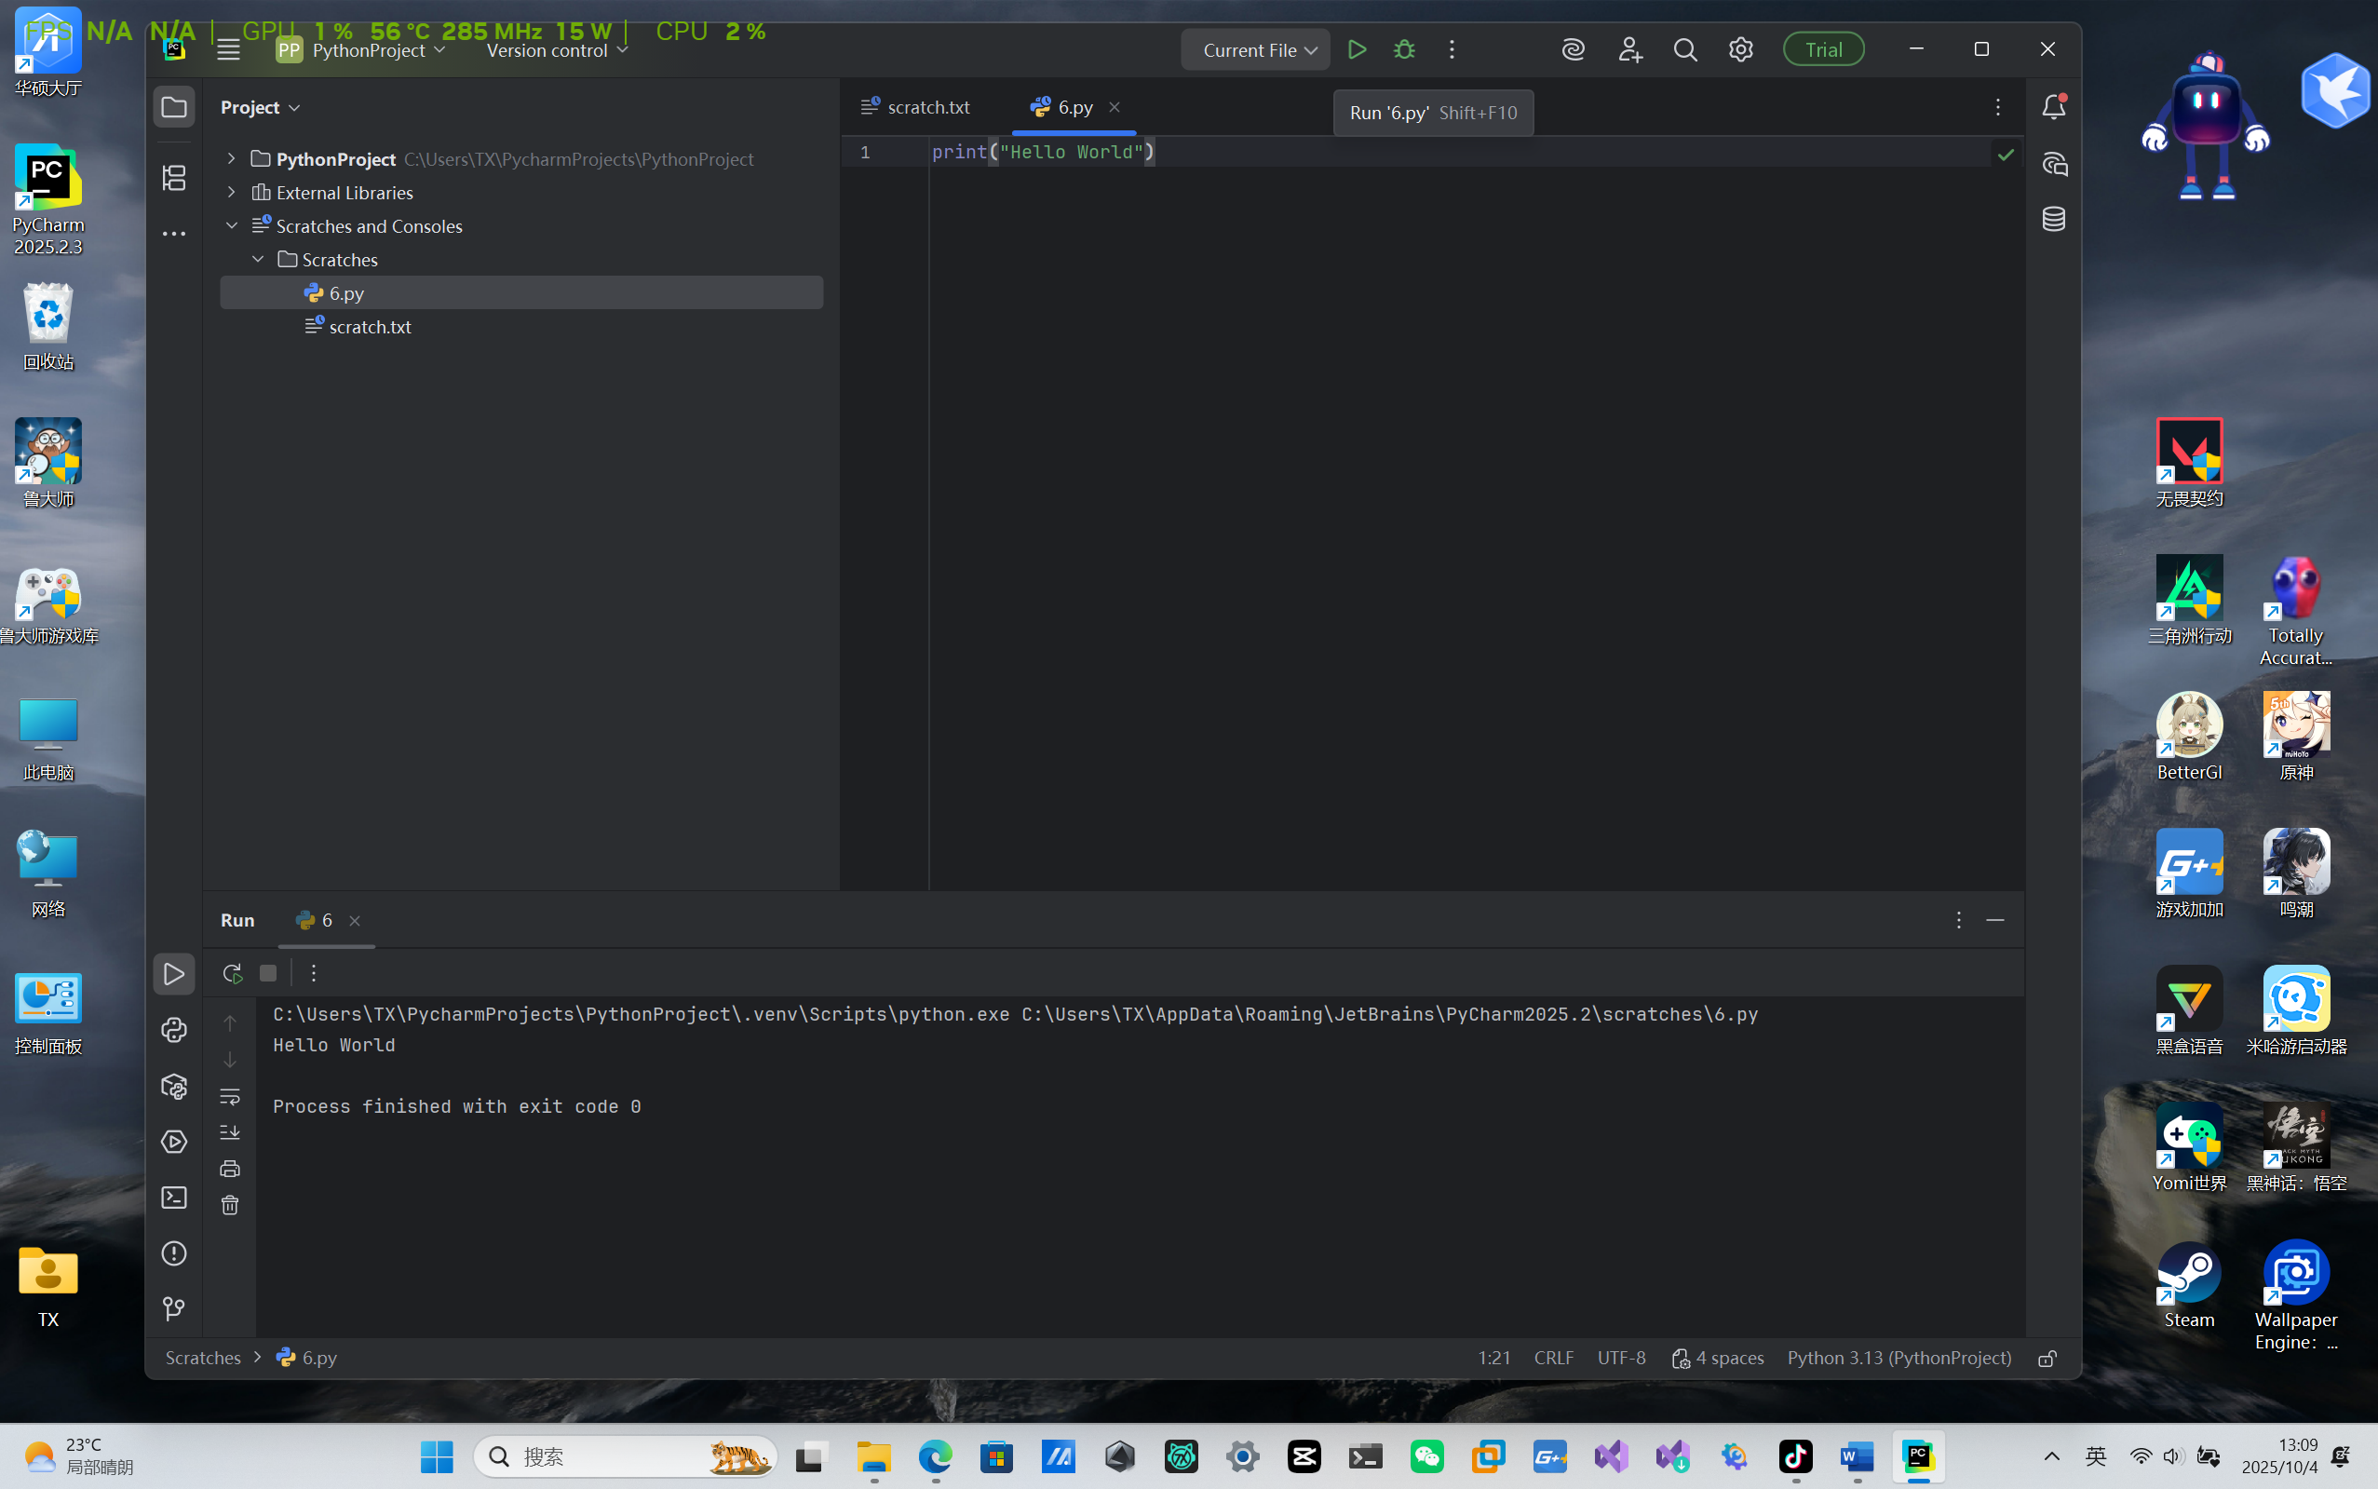Select UTF-8 encoding in the status bar
This screenshot has width=2378, height=1489.
1621,1357
